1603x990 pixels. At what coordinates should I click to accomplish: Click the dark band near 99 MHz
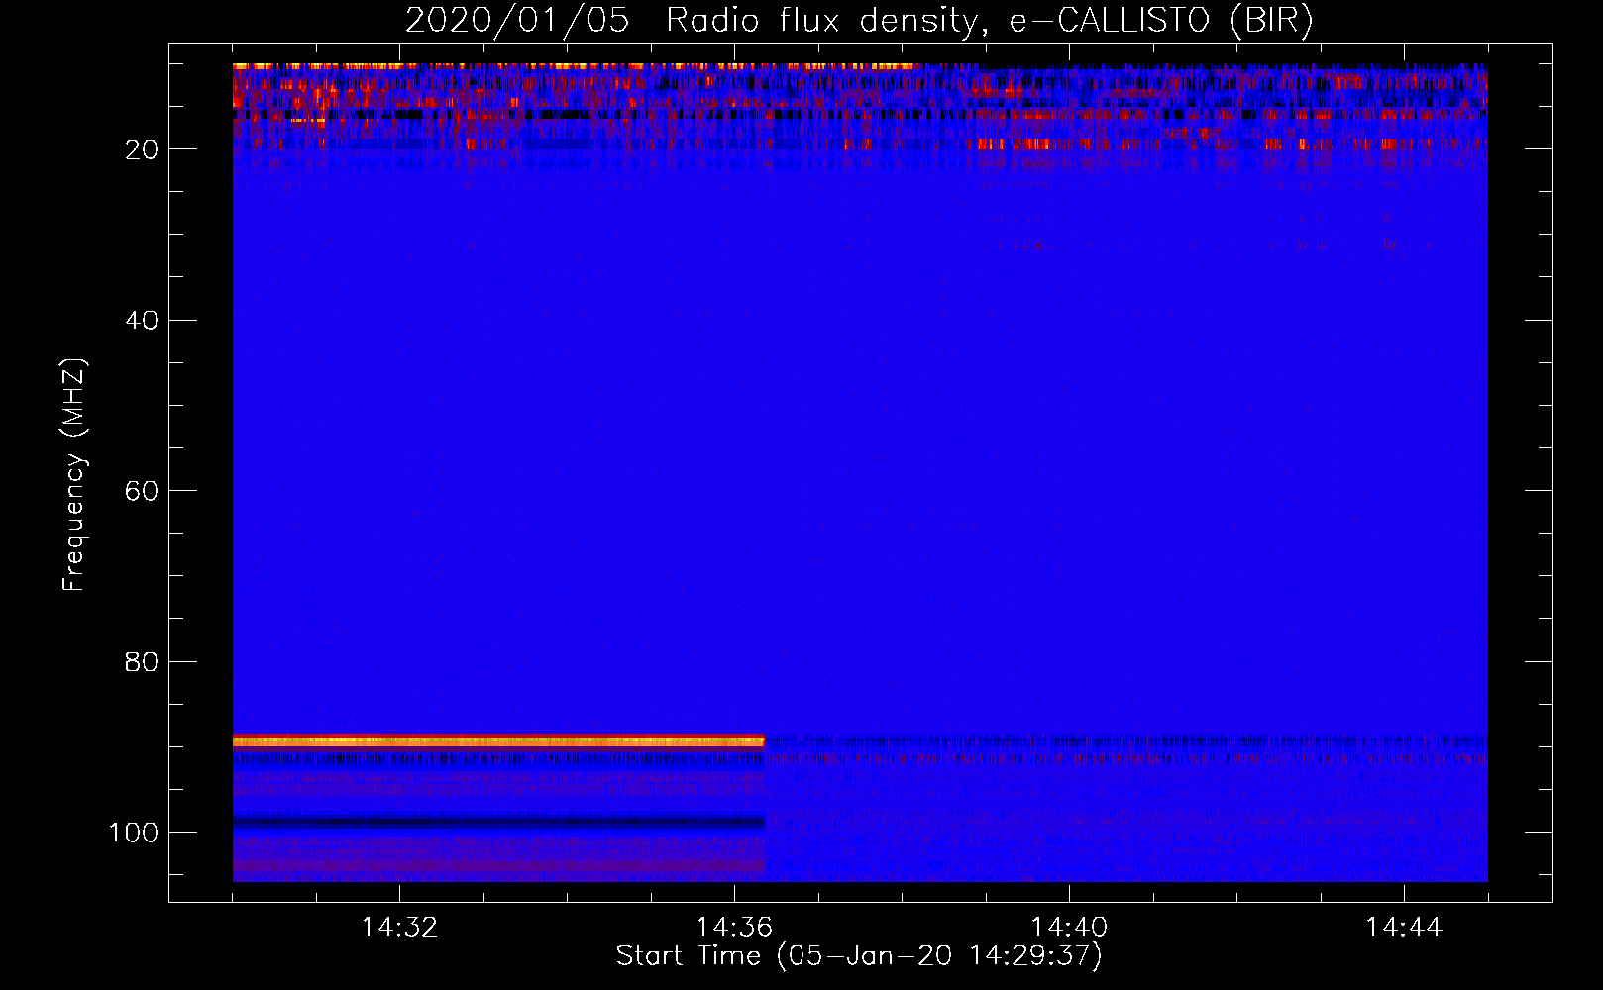click(498, 822)
